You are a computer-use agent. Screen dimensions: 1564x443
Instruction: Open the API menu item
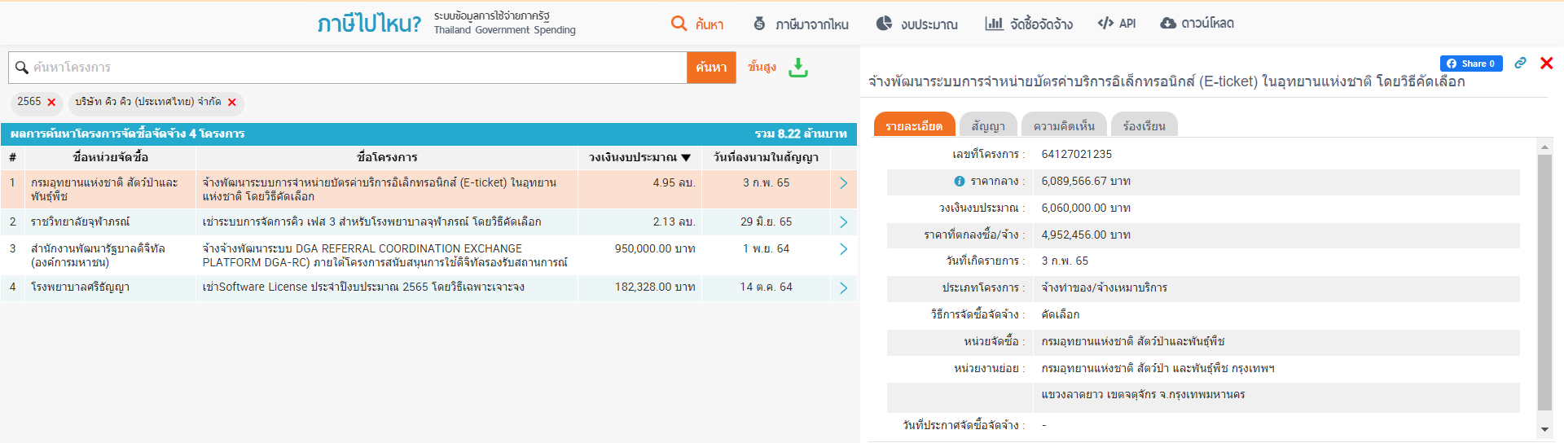[x=1116, y=24]
